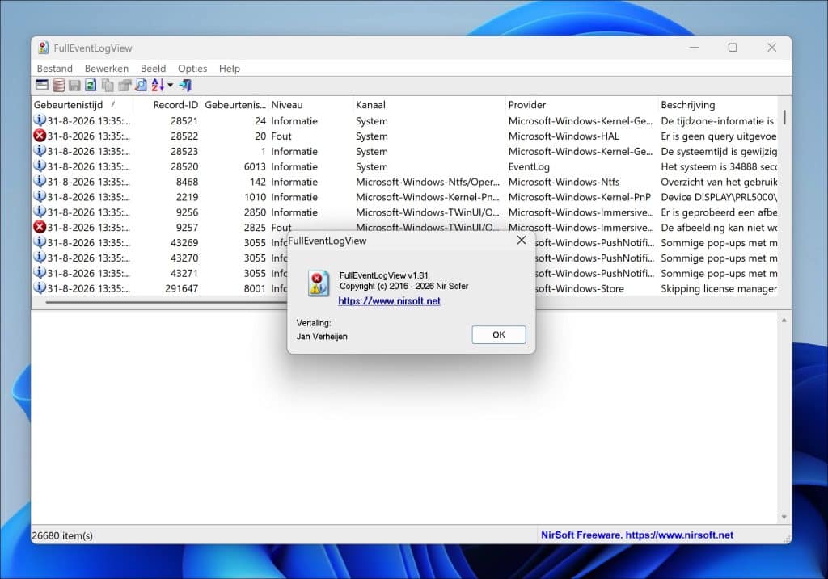This screenshot has width=828, height=579.
Task: Click the info icon of record 28523
Action: pyautogui.click(x=40, y=151)
